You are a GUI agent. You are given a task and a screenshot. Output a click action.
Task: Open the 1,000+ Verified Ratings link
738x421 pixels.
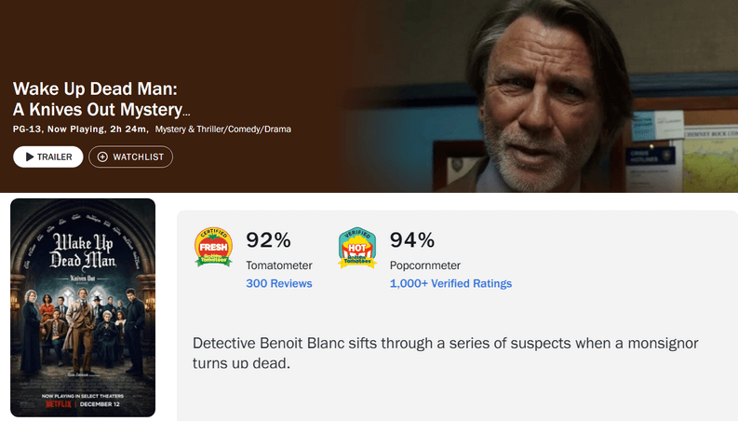450,283
